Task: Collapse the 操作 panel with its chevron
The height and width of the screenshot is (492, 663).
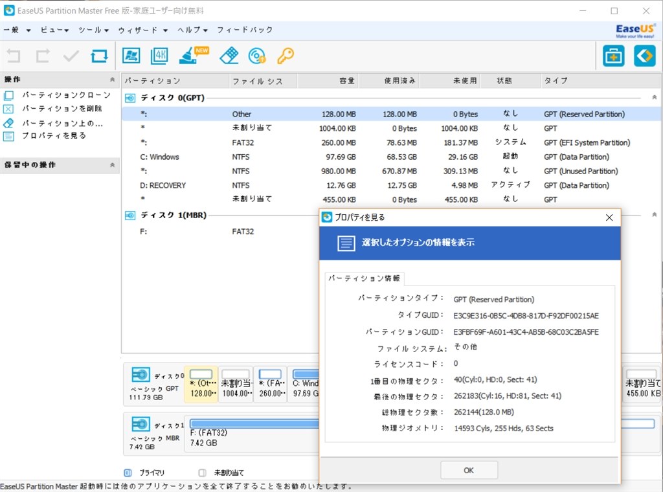Action: tap(113, 79)
